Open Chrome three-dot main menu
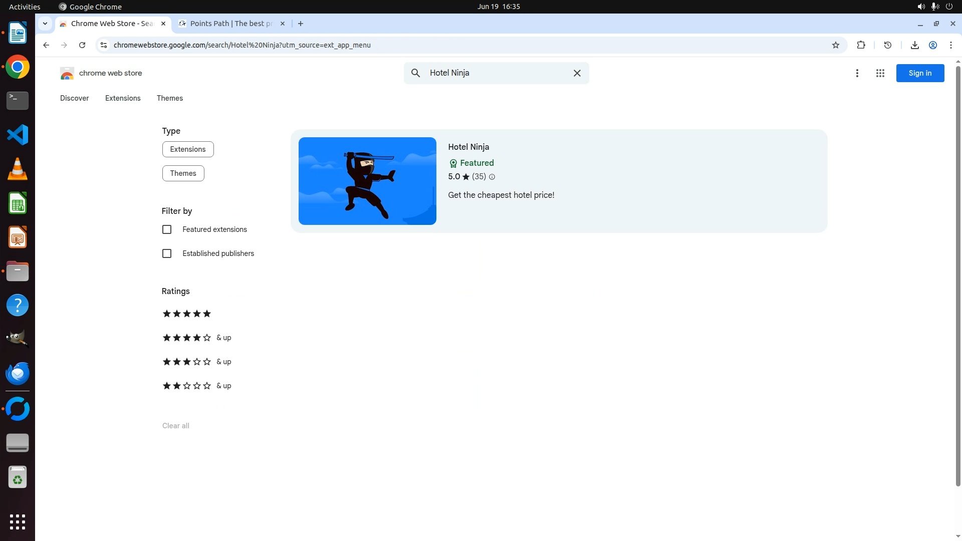 point(950,45)
